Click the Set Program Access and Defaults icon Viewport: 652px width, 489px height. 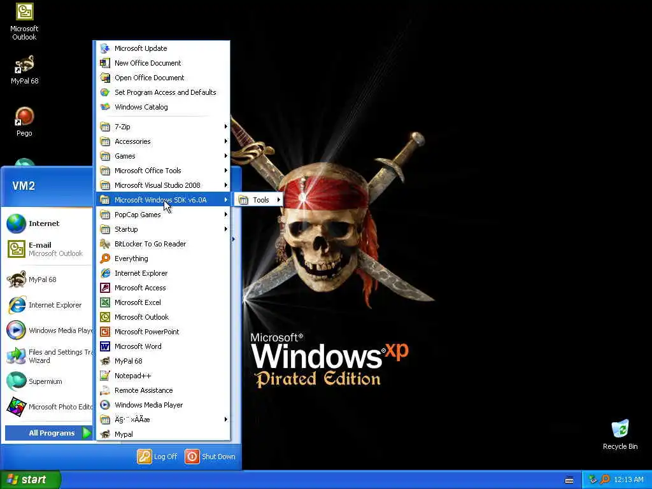tap(105, 92)
